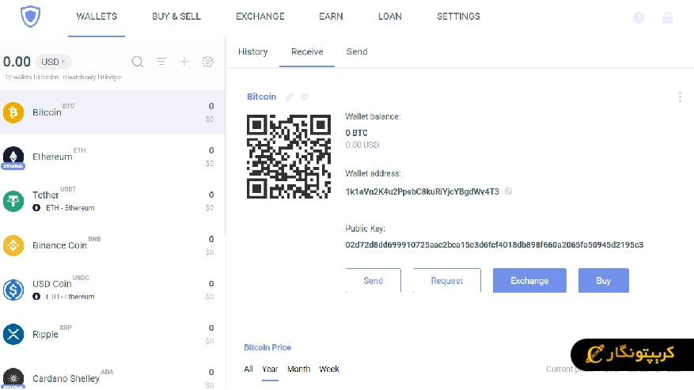Click the Tether coin icon

tap(13, 201)
